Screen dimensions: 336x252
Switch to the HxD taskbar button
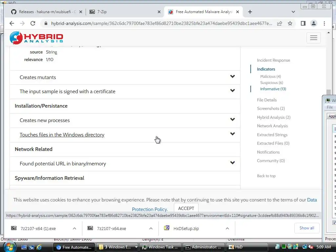pos(246,247)
